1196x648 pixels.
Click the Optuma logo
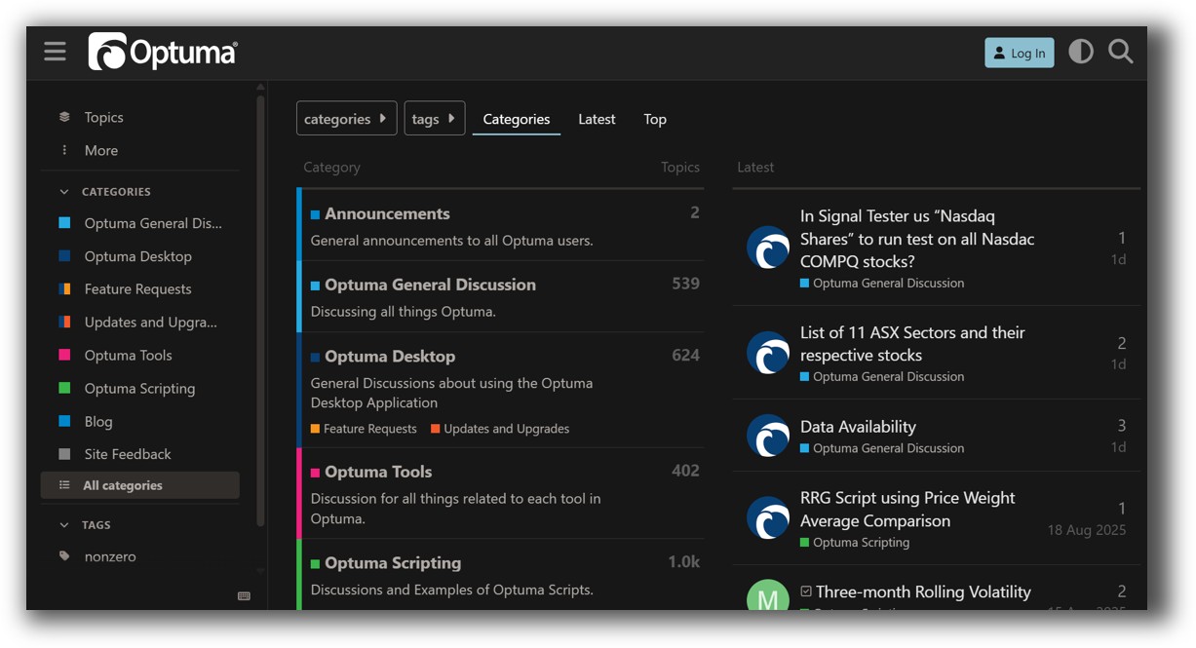163,53
